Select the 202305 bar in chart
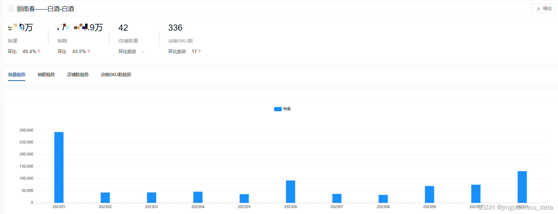The width and height of the screenshot is (558, 214). [244, 198]
